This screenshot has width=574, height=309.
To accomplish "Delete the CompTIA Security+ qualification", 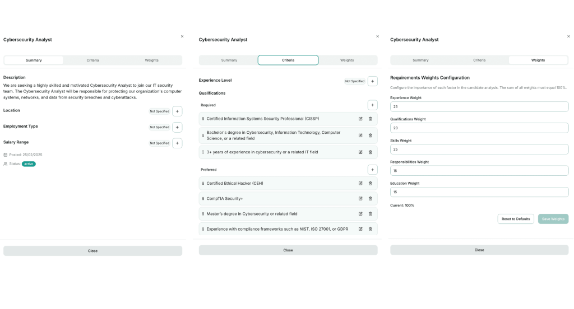I will coord(370,198).
